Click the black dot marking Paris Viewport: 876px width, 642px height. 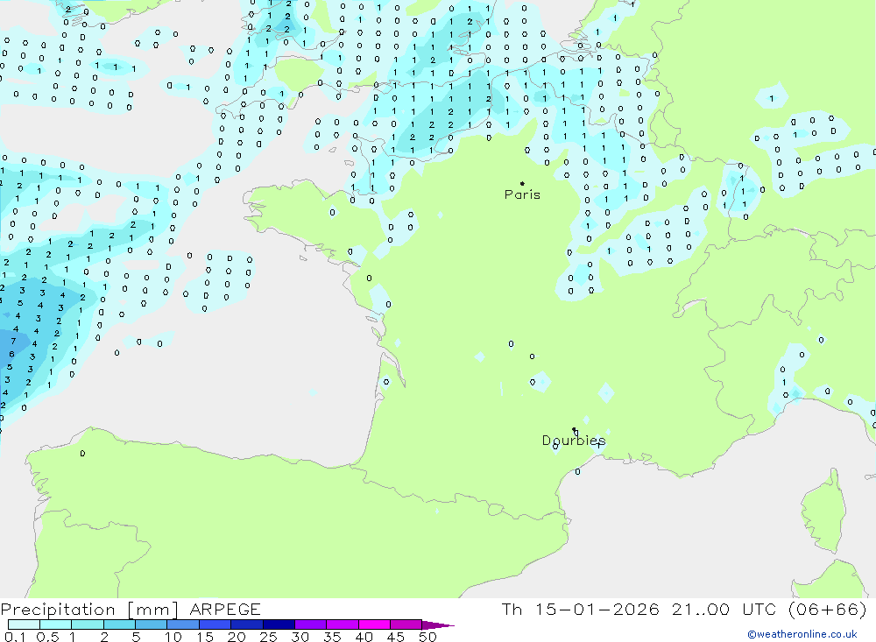click(522, 183)
